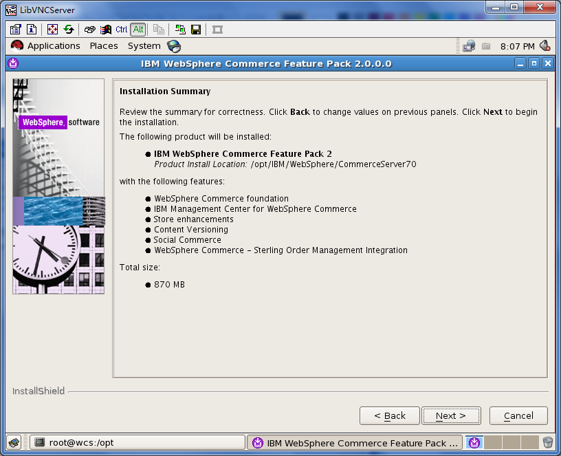Select first workspace in workspace switcher
Screen dimensions: 561x456
coord(474,443)
